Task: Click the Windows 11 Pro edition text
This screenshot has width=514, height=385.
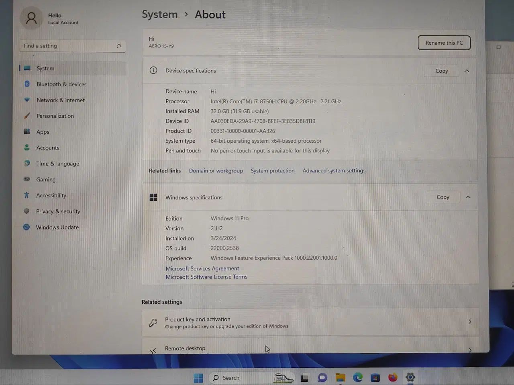Action: [x=230, y=218]
